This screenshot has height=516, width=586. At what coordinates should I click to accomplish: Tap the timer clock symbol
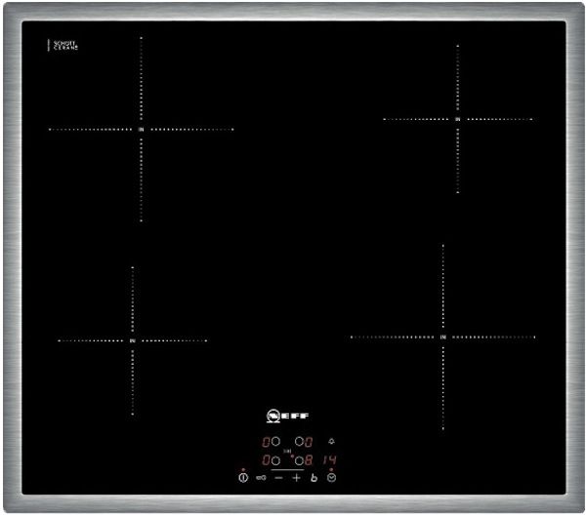click(331, 478)
